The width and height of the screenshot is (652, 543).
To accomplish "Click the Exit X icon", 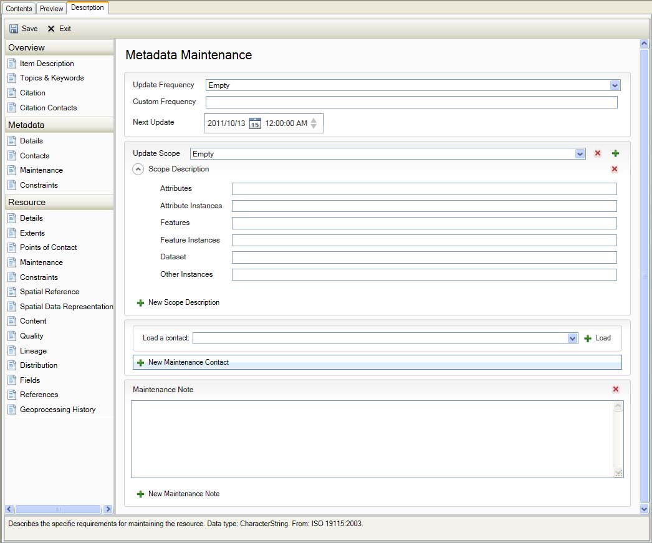I will coord(51,29).
